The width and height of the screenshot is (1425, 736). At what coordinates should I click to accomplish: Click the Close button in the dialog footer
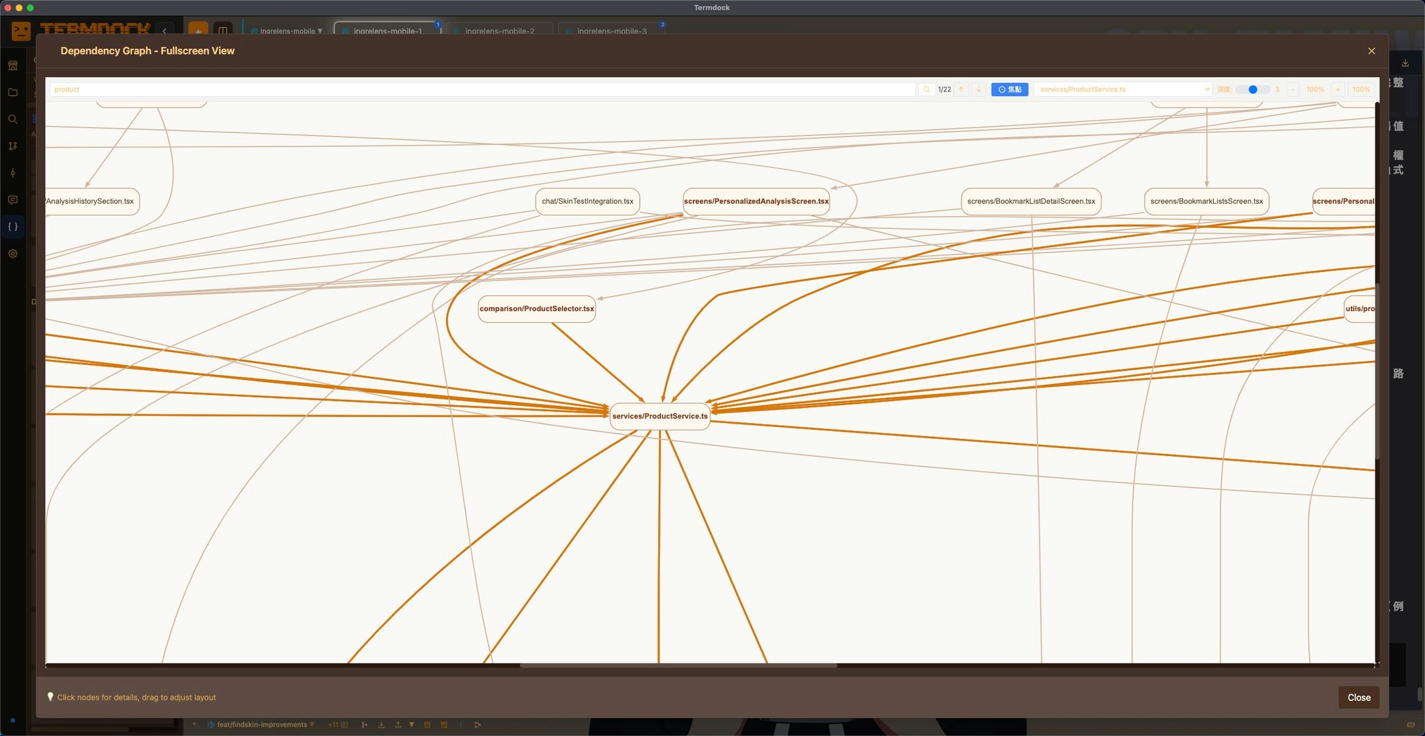pos(1358,697)
